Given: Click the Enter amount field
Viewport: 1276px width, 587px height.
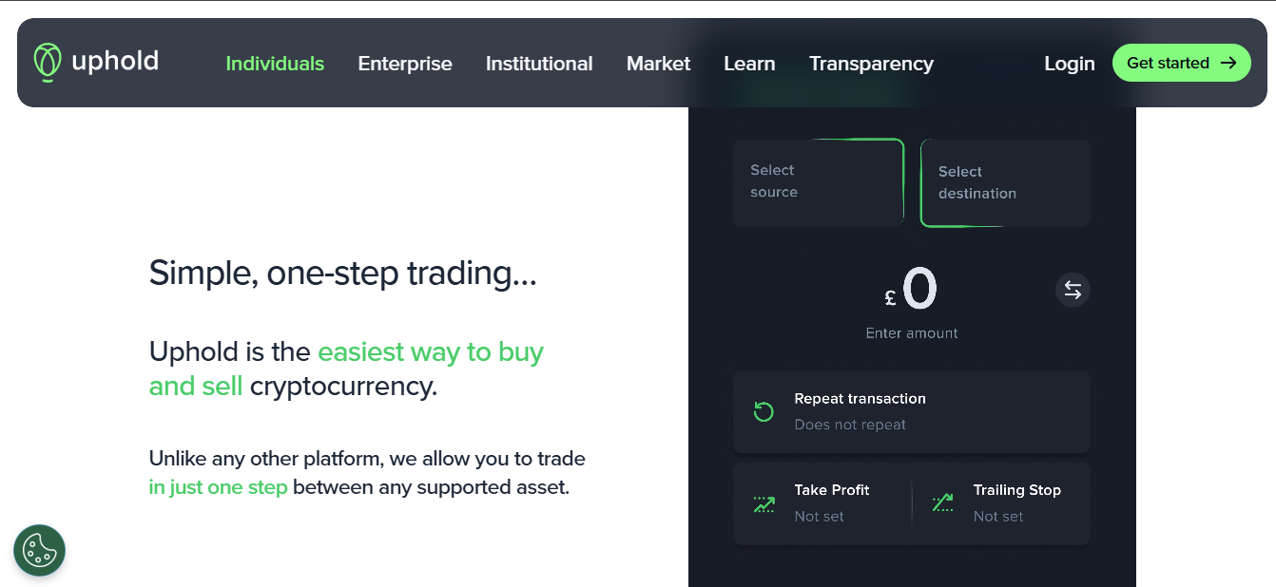Looking at the screenshot, I should (912, 302).
